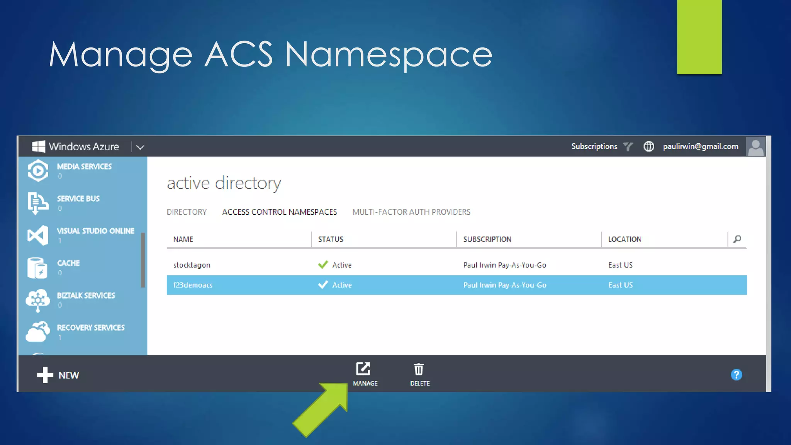Expand the Windows Azure dropdown chevron
Image resolution: width=791 pixels, height=445 pixels.
(x=140, y=147)
